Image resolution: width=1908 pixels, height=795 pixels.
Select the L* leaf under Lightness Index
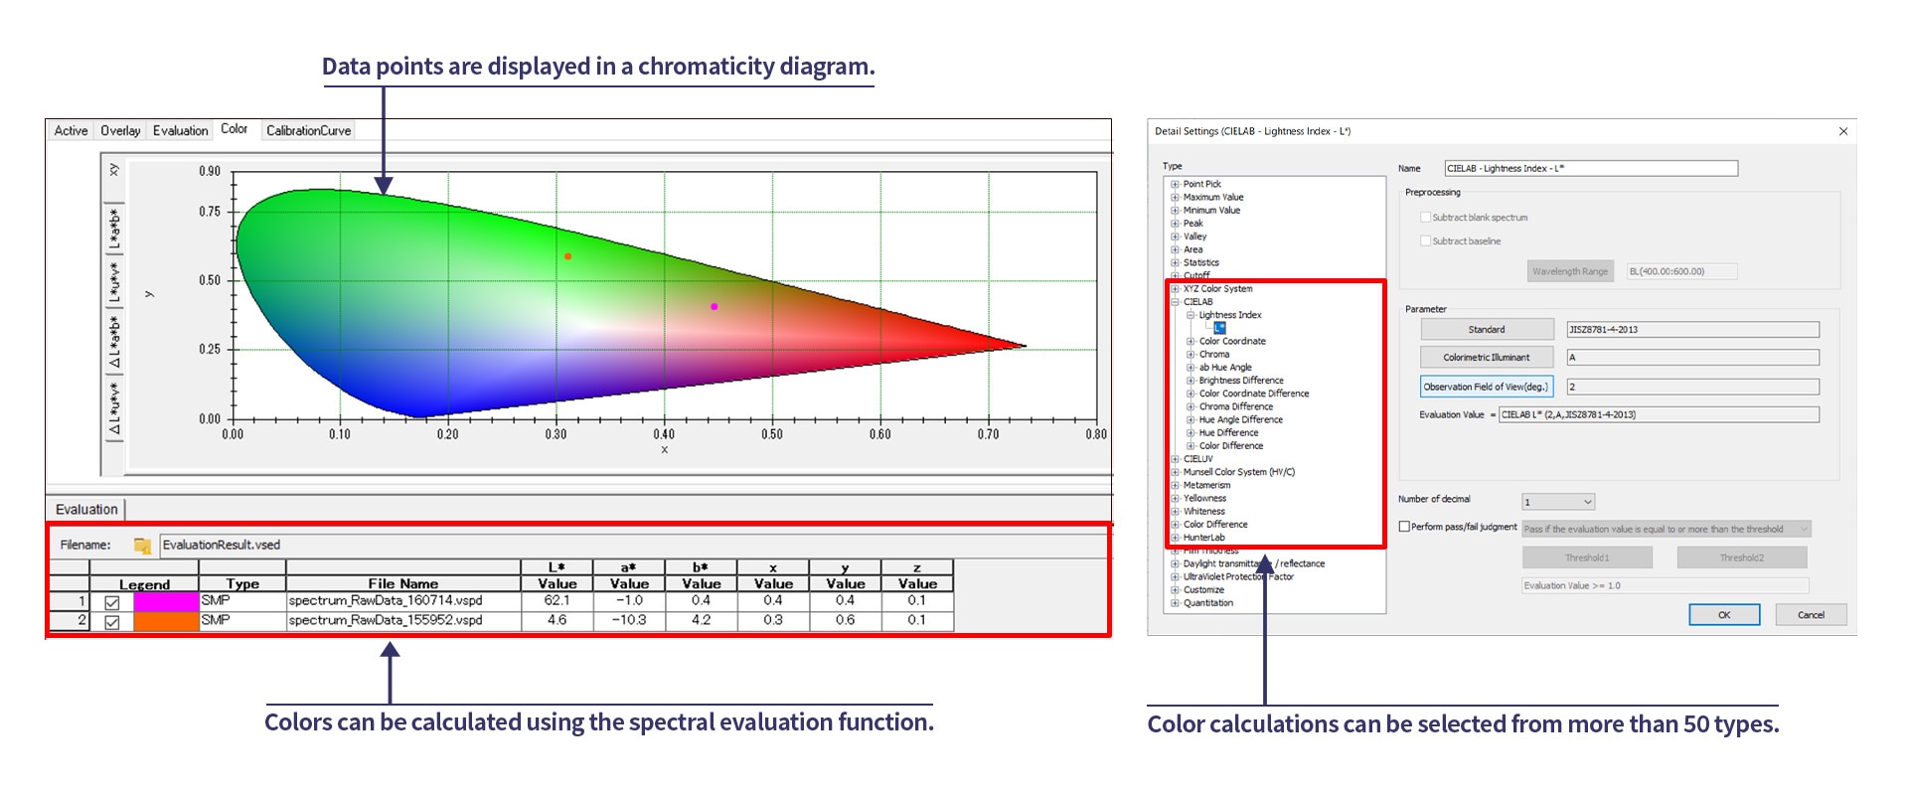[1219, 328]
